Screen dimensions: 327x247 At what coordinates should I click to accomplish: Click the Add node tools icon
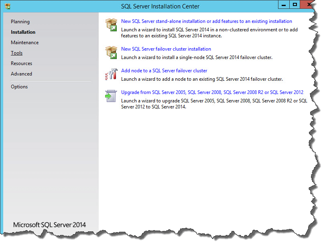[111, 74]
